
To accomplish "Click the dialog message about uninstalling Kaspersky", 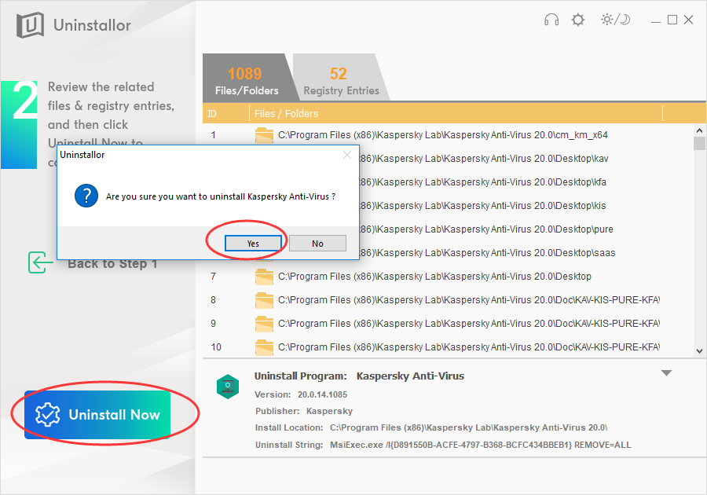I will [221, 196].
